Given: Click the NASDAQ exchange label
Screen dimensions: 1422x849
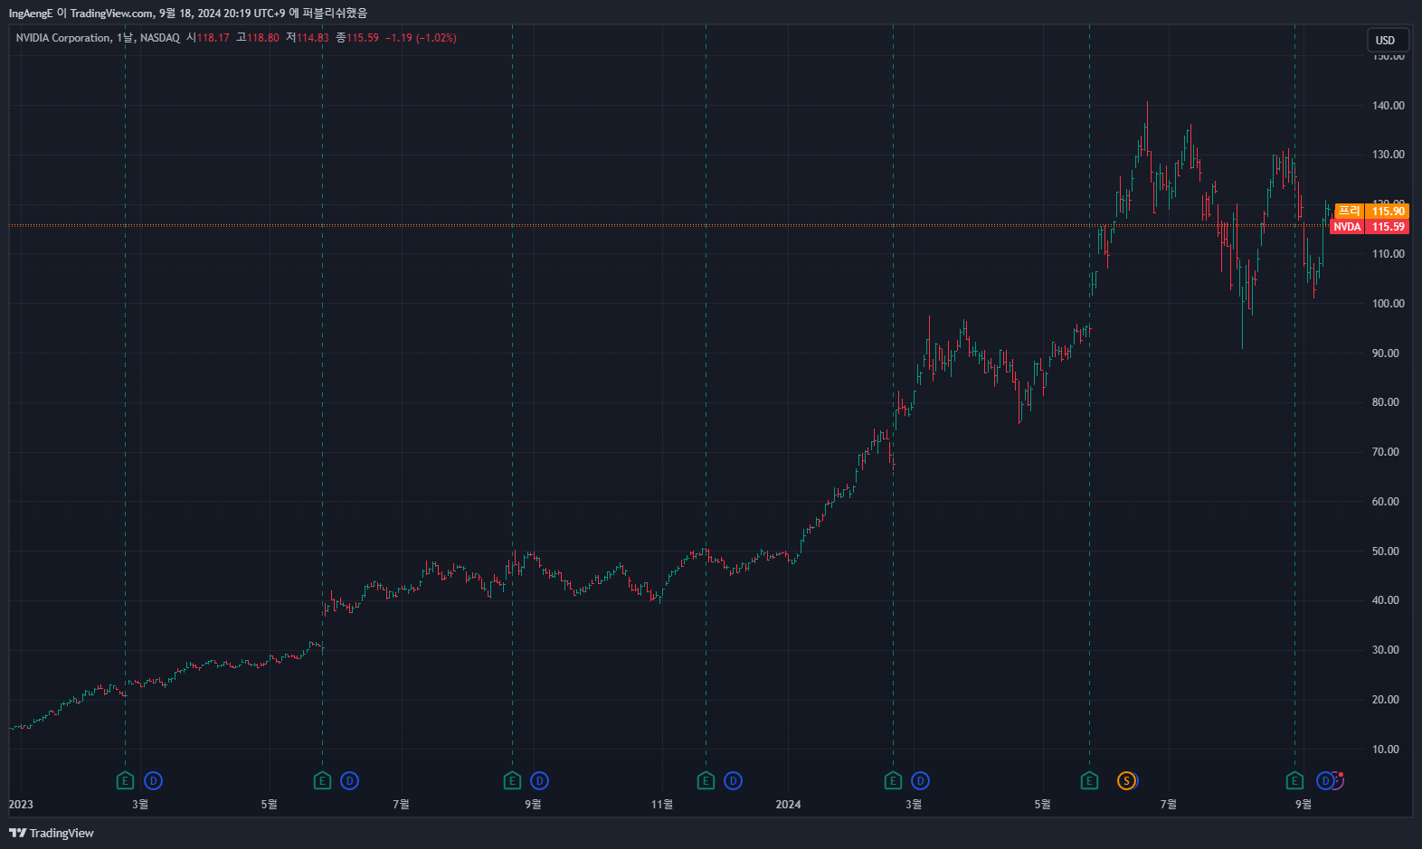Looking at the screenshot, I should point(160,38).
